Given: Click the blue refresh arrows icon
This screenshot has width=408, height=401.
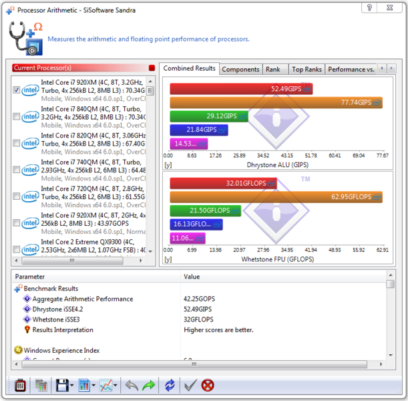Looking at the screenshot, I should [170, 386].
